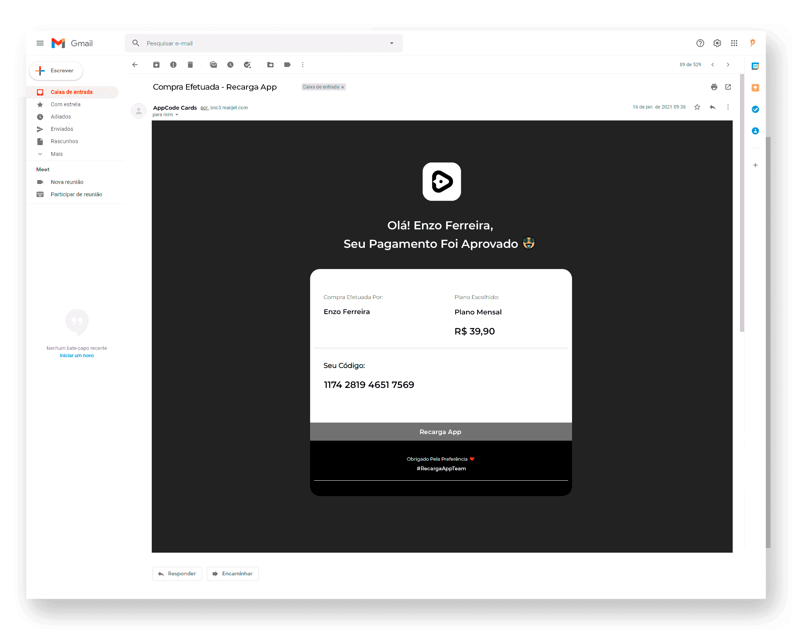Show search options dropdown arrow
The image size is (792, 630).
click(x=392, y=43)
